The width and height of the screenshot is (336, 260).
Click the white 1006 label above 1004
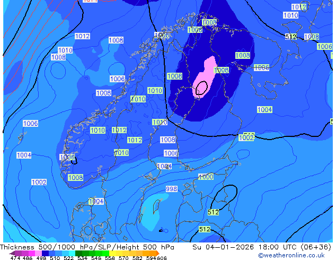[30, 123]
